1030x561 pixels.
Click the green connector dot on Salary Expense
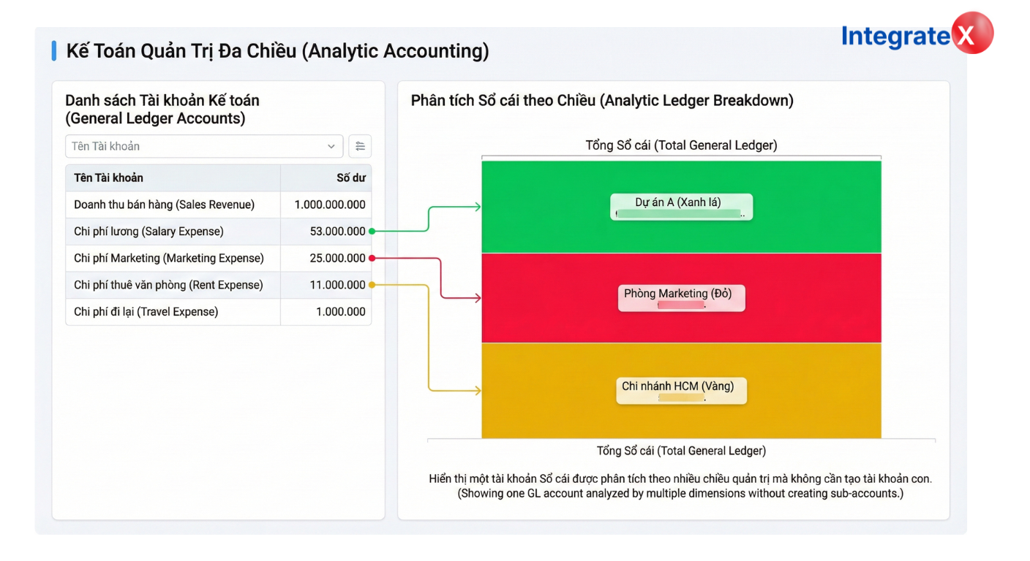click(x=372, y=232)
